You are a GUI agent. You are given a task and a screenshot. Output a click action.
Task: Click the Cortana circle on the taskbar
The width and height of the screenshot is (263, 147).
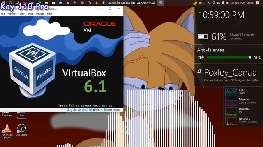point(10,3)
